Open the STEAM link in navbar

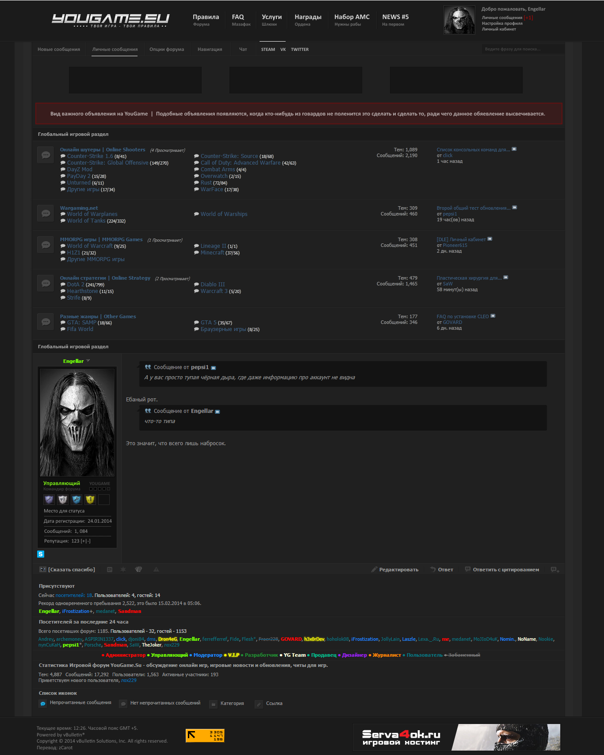click(268, 50)
